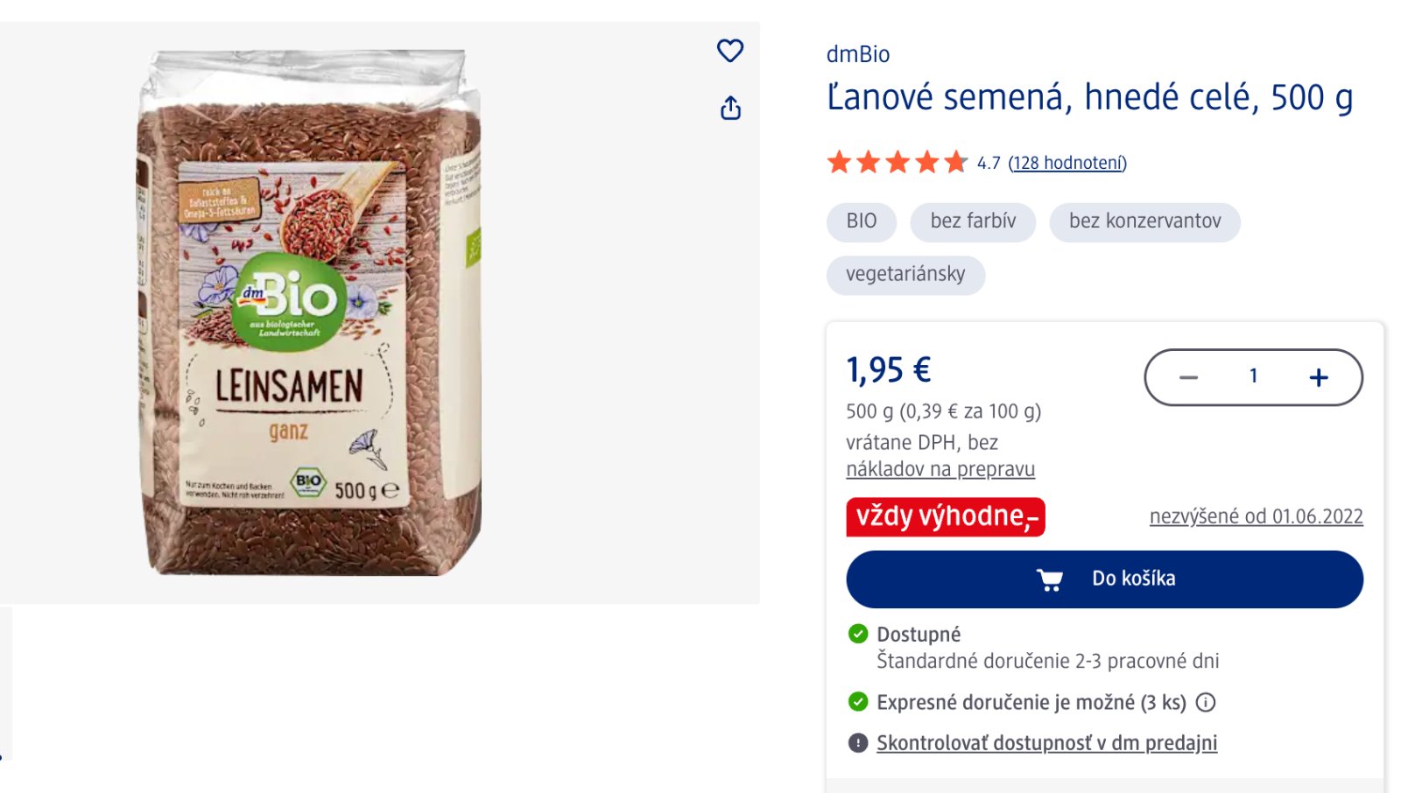Select the bez konzervantov tag
1401x793 pixels.
point(1144,221)
